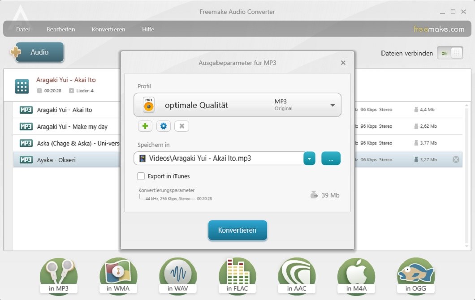Screen dimensions: 475x300
Task: Toggle the Dateien verbinden switch
Action: 450,53
